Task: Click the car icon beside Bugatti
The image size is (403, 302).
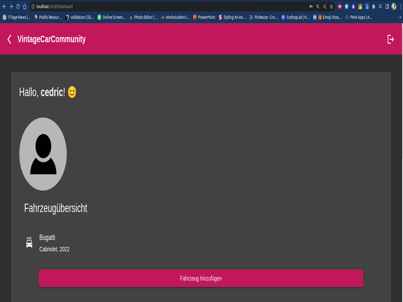Action: pos(29,243)
